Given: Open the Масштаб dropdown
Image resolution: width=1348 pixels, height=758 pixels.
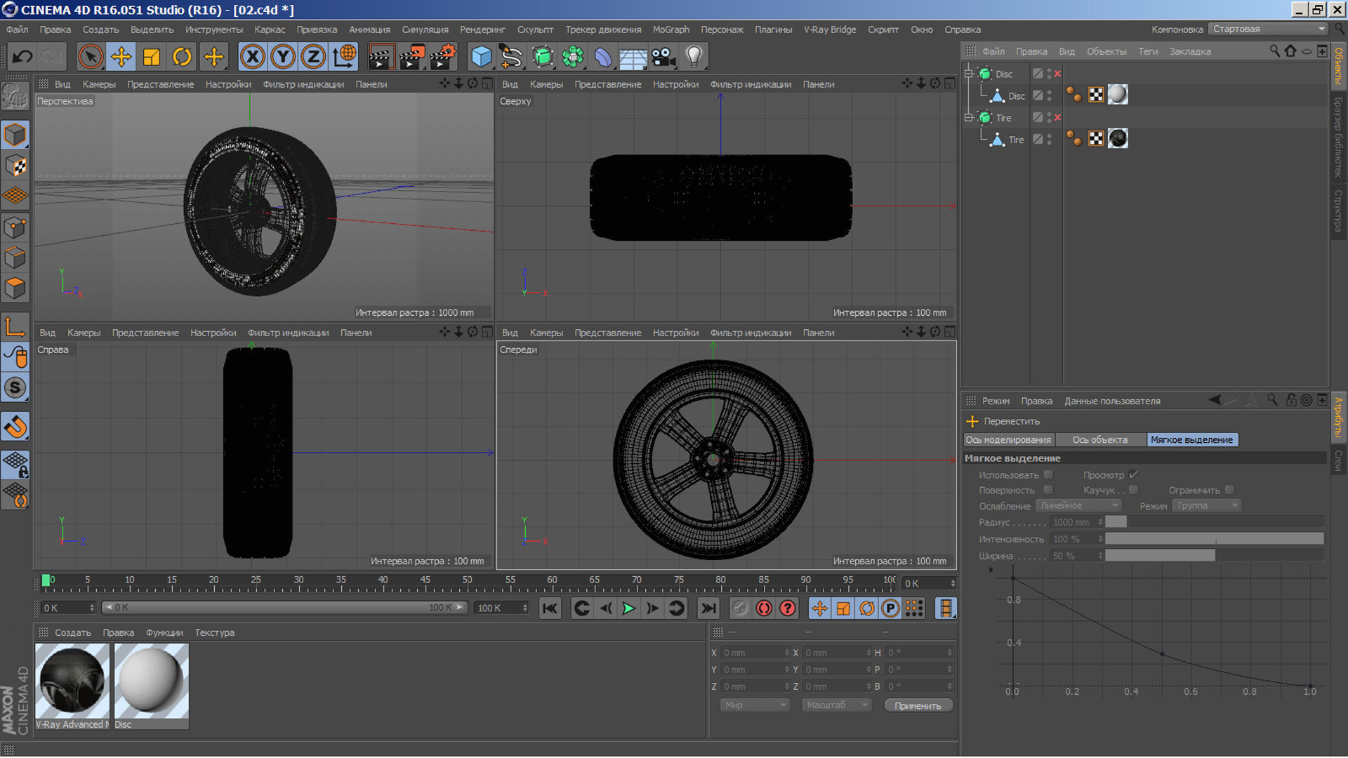Looking at the screenshot, I should pyautogui.click(x=837, y=705).
